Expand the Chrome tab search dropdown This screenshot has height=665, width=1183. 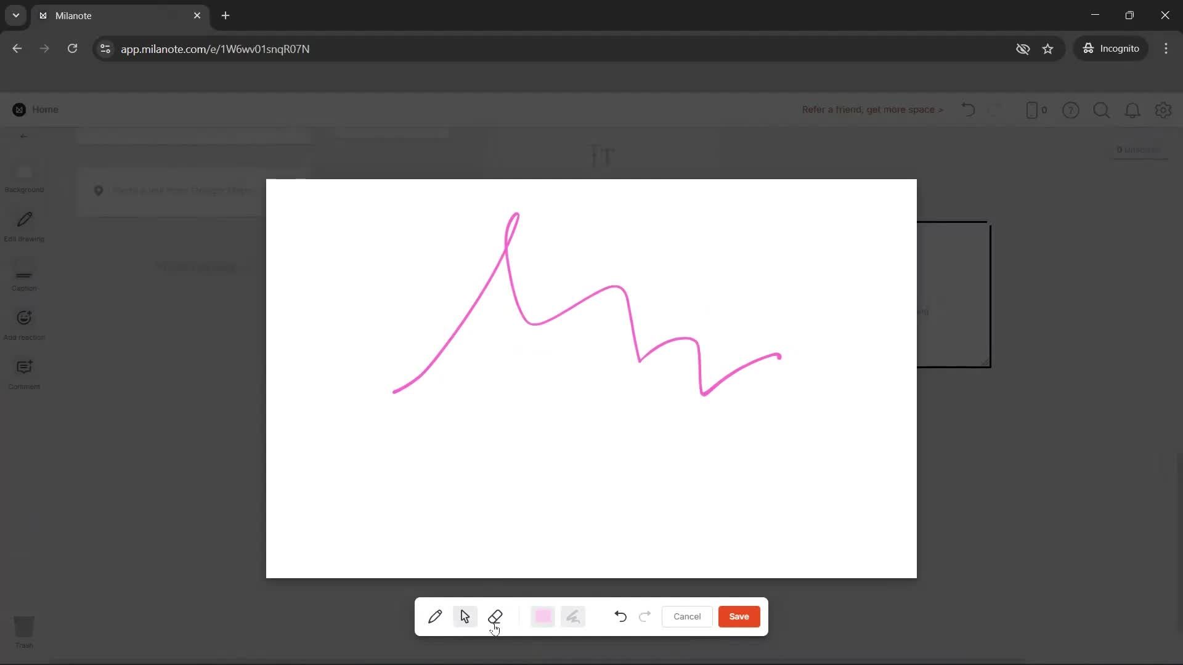point(16,15)
